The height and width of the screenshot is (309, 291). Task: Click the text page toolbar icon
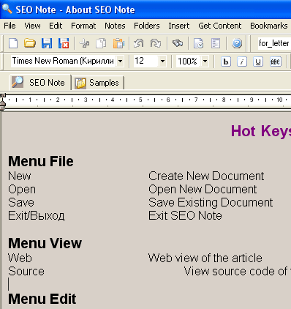click(x=216, y=43)
